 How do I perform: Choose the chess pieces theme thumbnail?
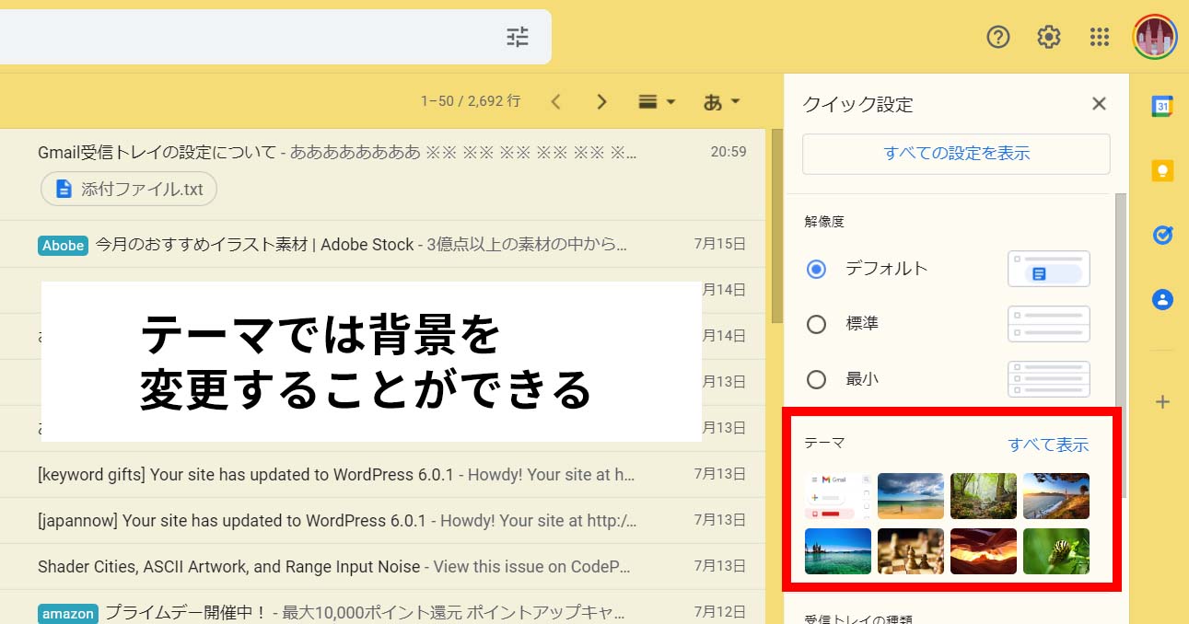coord(911,551)
